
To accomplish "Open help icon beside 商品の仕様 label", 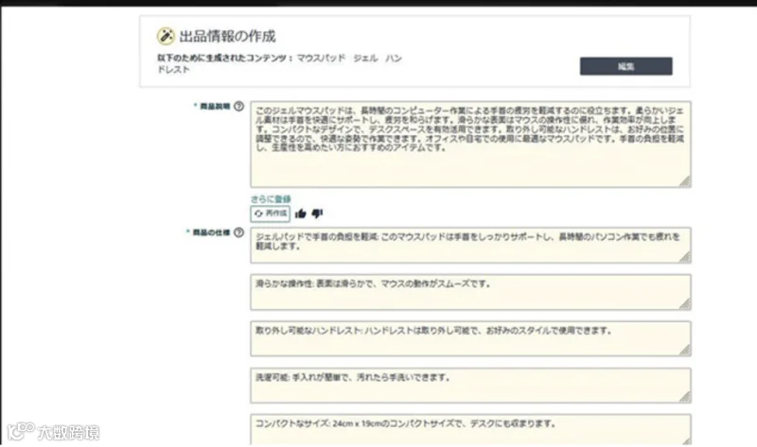I will [239, 232].
